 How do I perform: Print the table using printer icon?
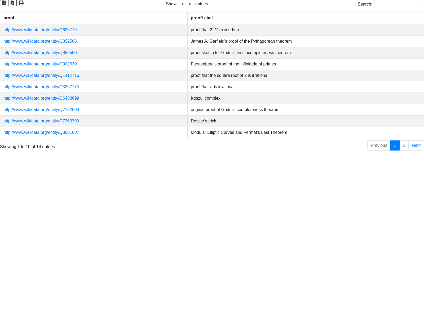21,3
